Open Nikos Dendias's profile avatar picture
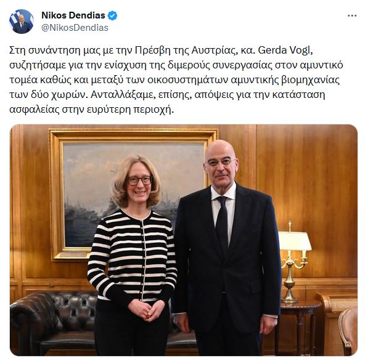The image size is (368, 361). 22,22
